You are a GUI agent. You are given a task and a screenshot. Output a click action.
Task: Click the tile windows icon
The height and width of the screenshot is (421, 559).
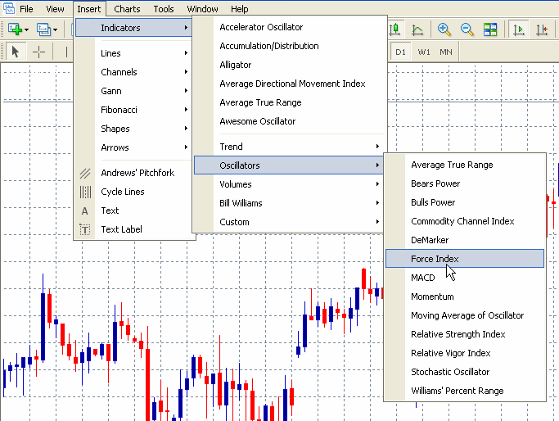(490, 29)
